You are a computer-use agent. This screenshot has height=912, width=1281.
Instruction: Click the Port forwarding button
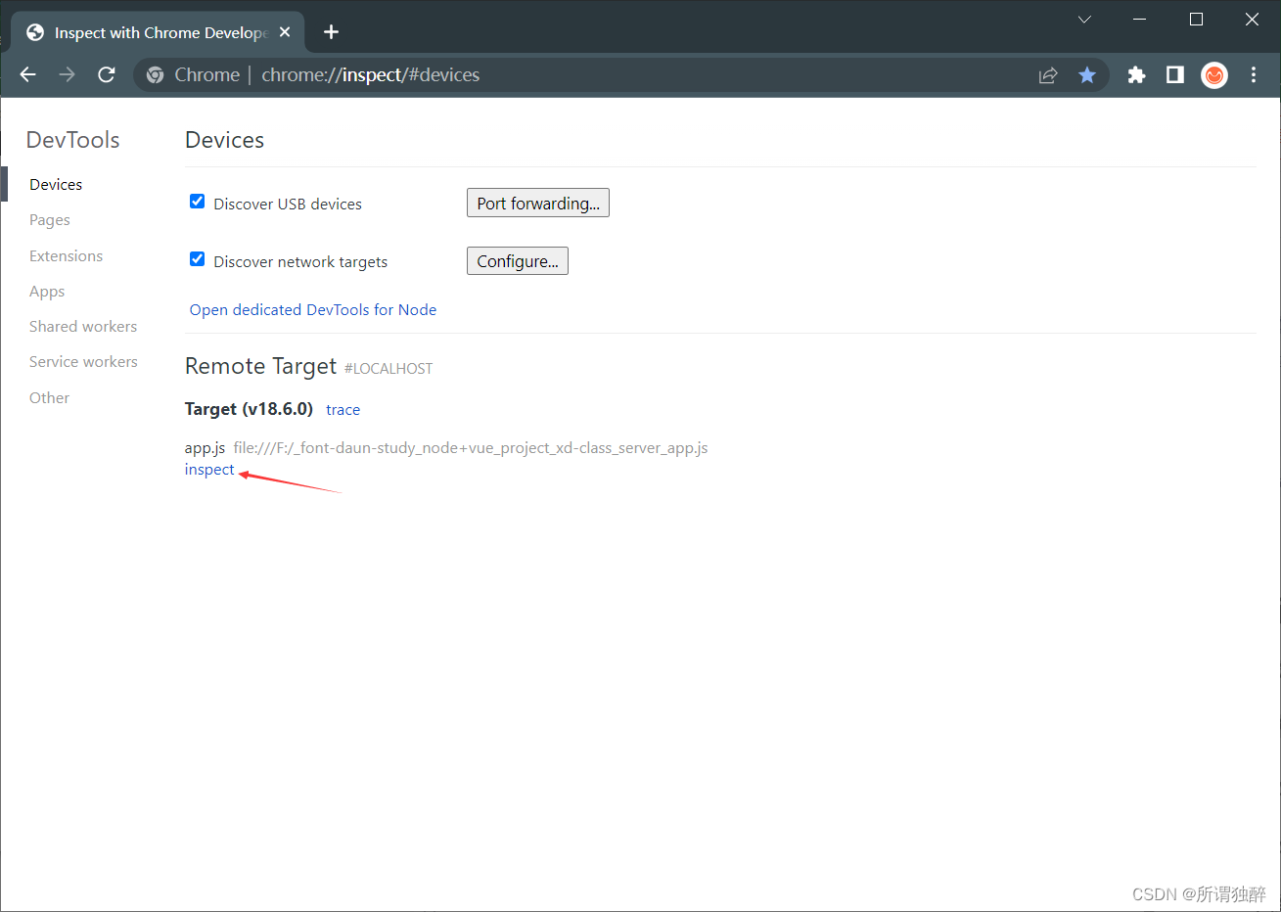pyautogui.click(x=538, y=203)
